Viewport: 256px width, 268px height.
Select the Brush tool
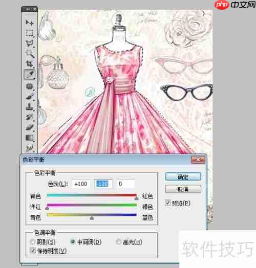point(30,97)
